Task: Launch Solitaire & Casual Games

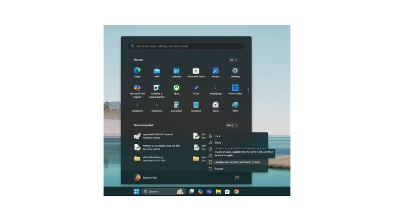Action: click(x=157, y=91)
